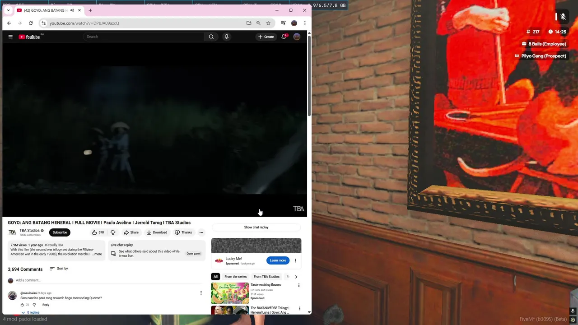This screenshot has width=578, height=325.
Task: Open the zoom magnifier in address bar
Action: pyautogui.click(x=258, y=23)
